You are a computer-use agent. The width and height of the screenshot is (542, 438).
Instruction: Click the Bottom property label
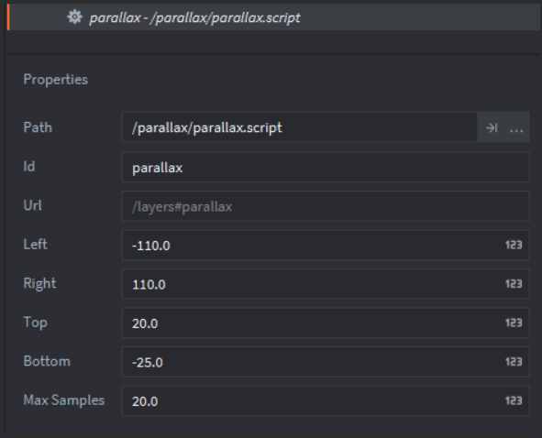coord(47,361)
